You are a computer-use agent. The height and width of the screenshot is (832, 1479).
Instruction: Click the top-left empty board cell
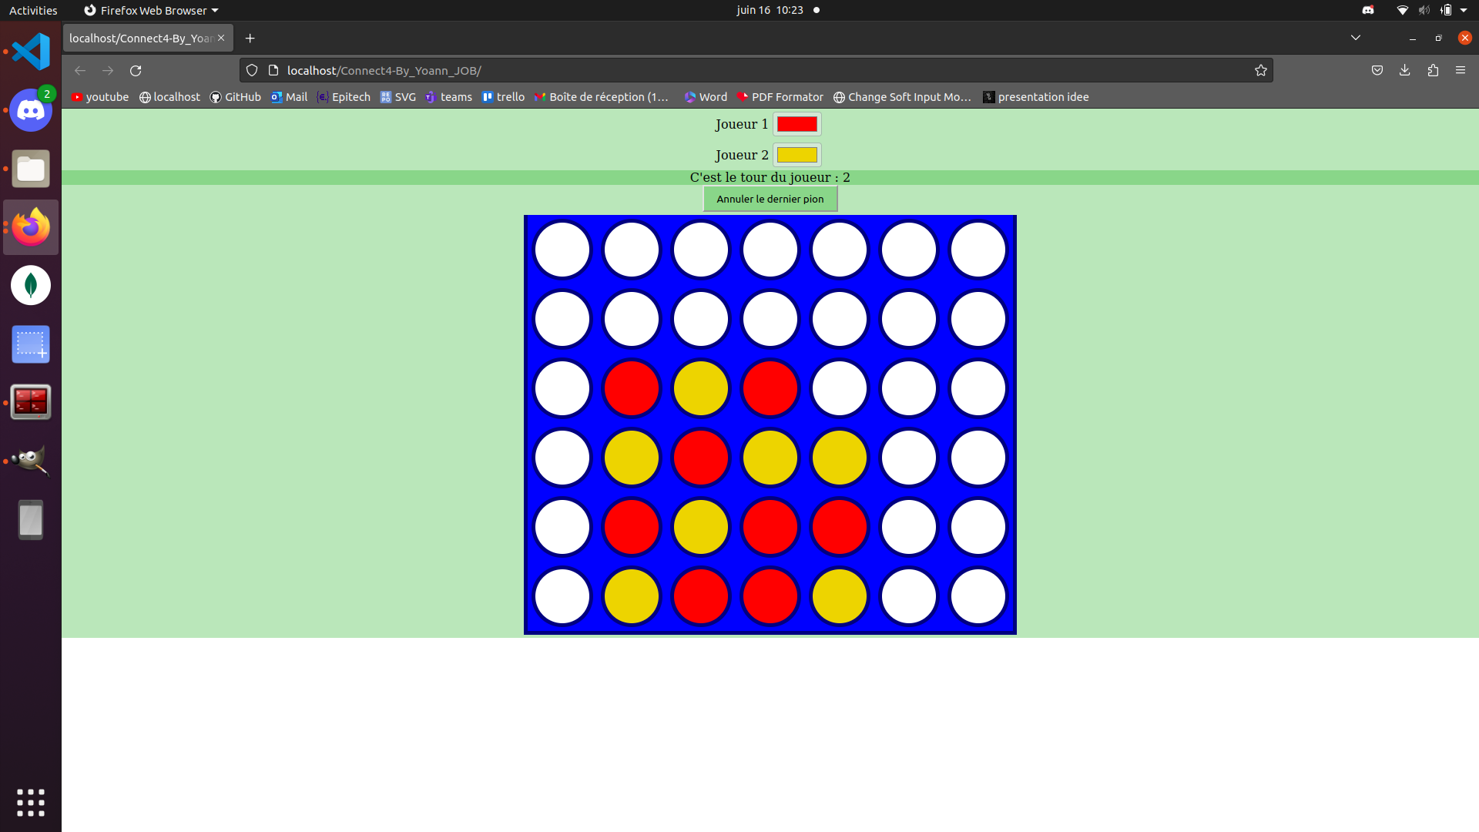[x=562, y=250]
